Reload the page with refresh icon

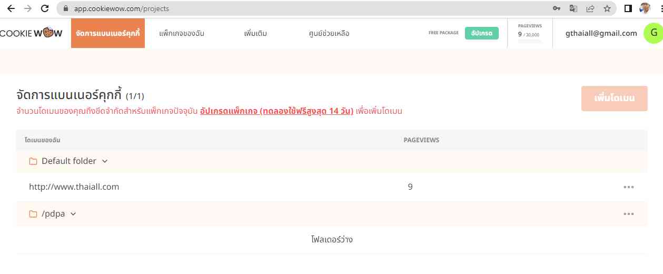tap(45, 8)
